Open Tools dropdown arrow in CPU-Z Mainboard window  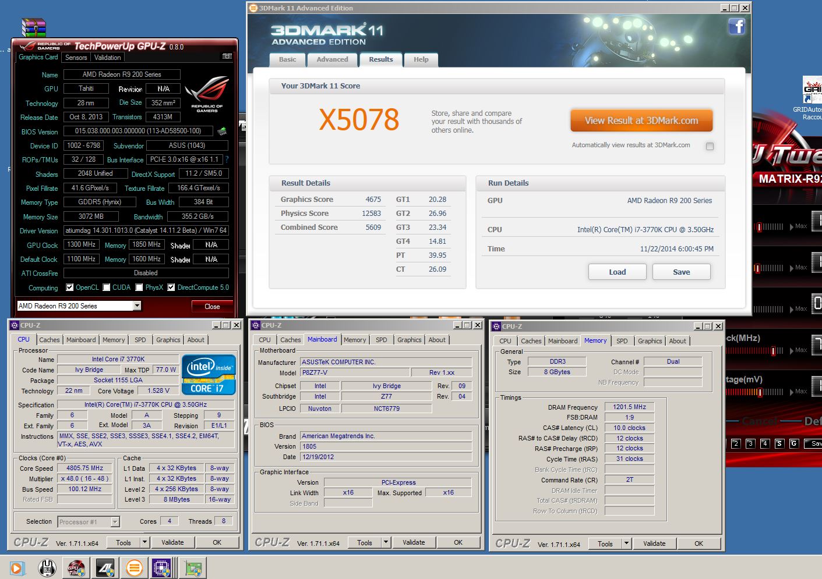(x=386, y=542)
